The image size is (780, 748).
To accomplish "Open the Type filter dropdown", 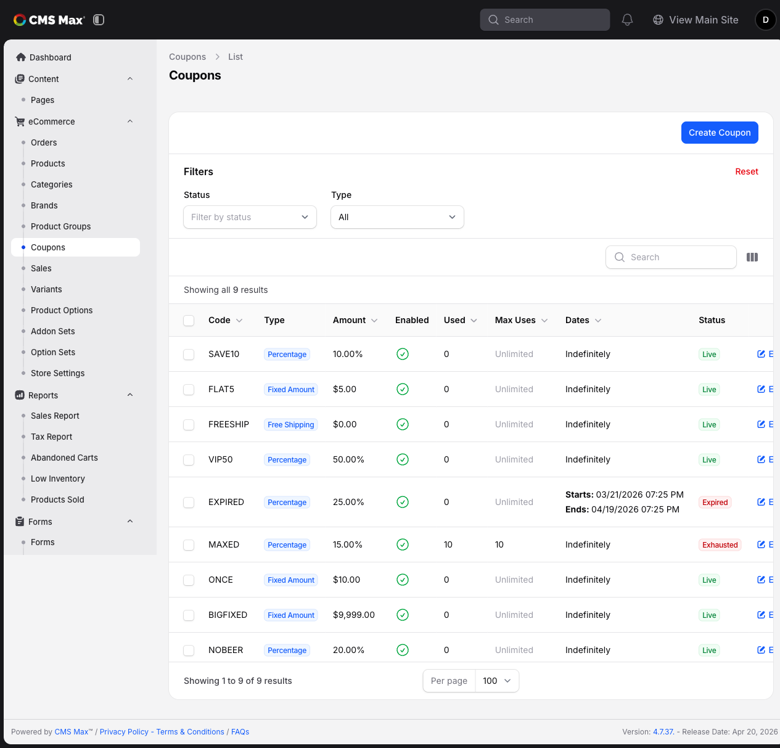I will pyautogui.click(x=397, y=217).
